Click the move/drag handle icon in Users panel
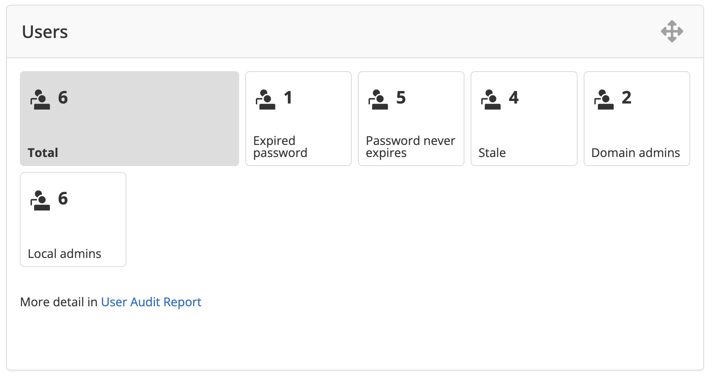 pyautogui.click(x=672, y=31)
